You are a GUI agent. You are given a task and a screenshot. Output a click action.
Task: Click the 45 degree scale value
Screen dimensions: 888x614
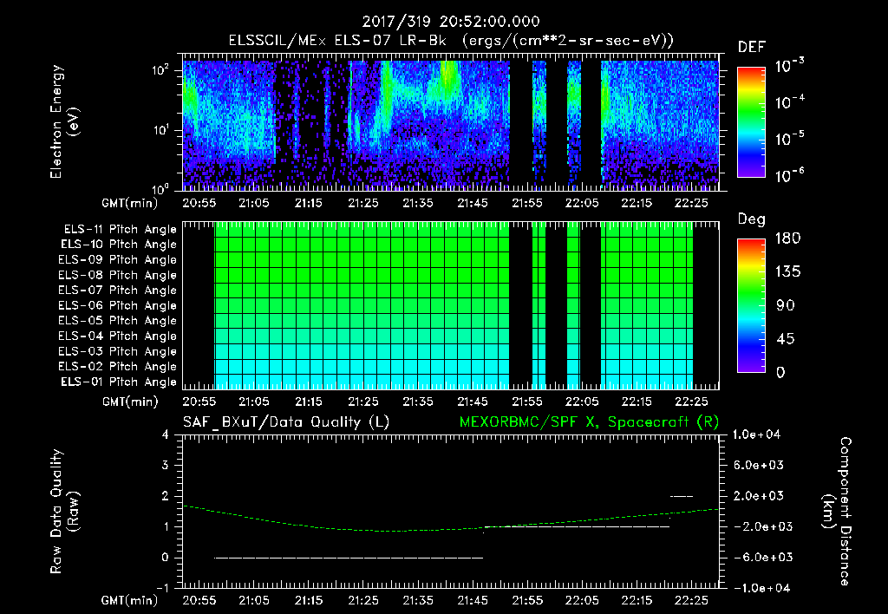point(786,339)
